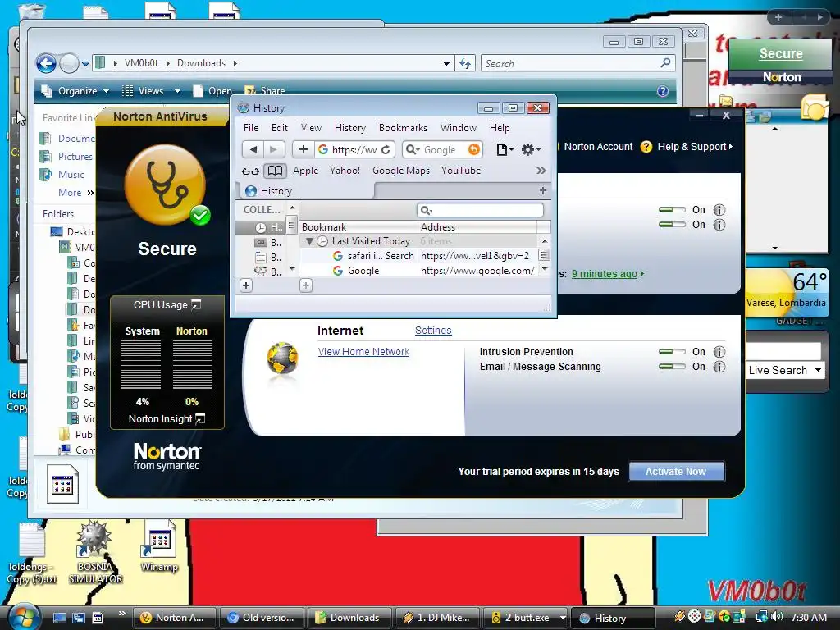Open the Edit menu in Safari
The width and height of the screenshot is (840, 630).
pos(279,128)
